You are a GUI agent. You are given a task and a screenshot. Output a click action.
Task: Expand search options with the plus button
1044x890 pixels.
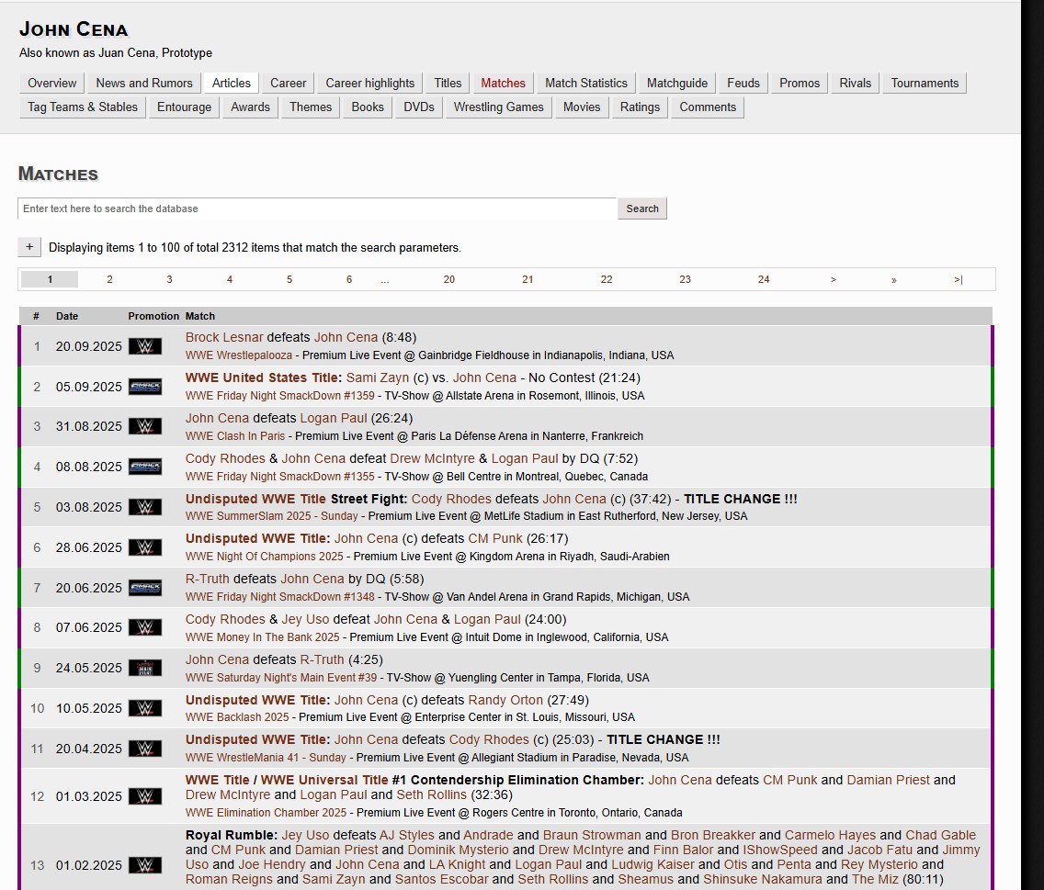(29, 247)
